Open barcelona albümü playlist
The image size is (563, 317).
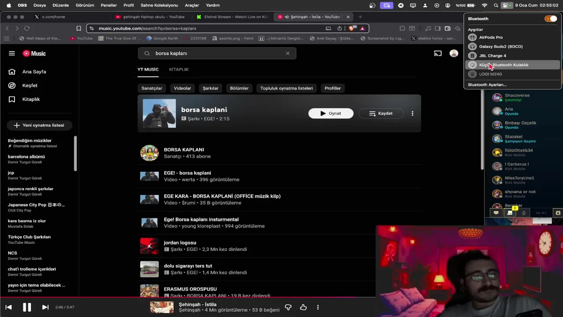click(x=26, y=157)
